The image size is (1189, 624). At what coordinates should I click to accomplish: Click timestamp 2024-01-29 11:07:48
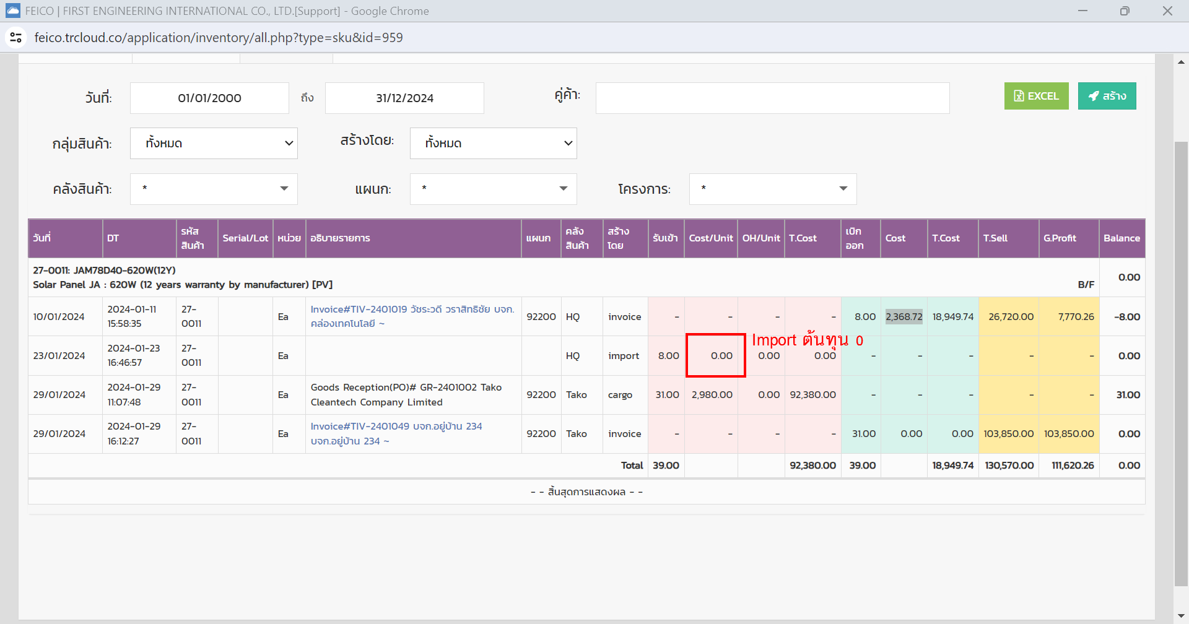coord(134,395)
